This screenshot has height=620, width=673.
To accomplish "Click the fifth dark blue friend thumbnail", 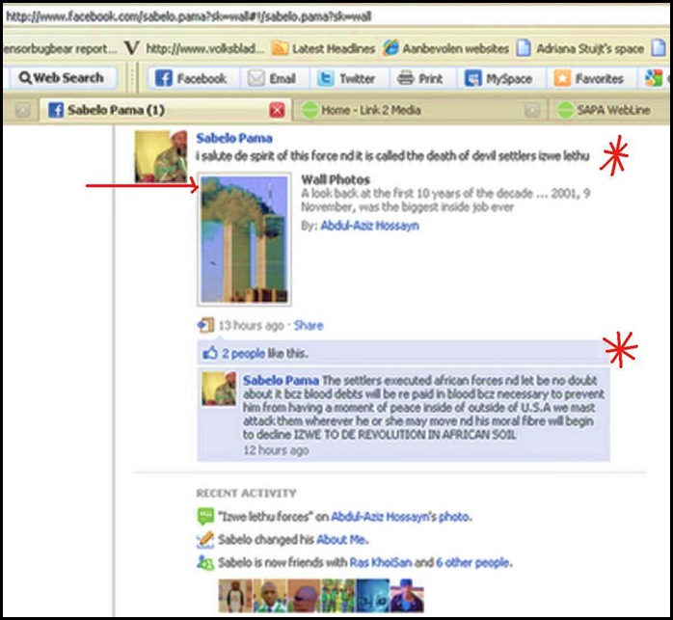I will pos(372,596).
